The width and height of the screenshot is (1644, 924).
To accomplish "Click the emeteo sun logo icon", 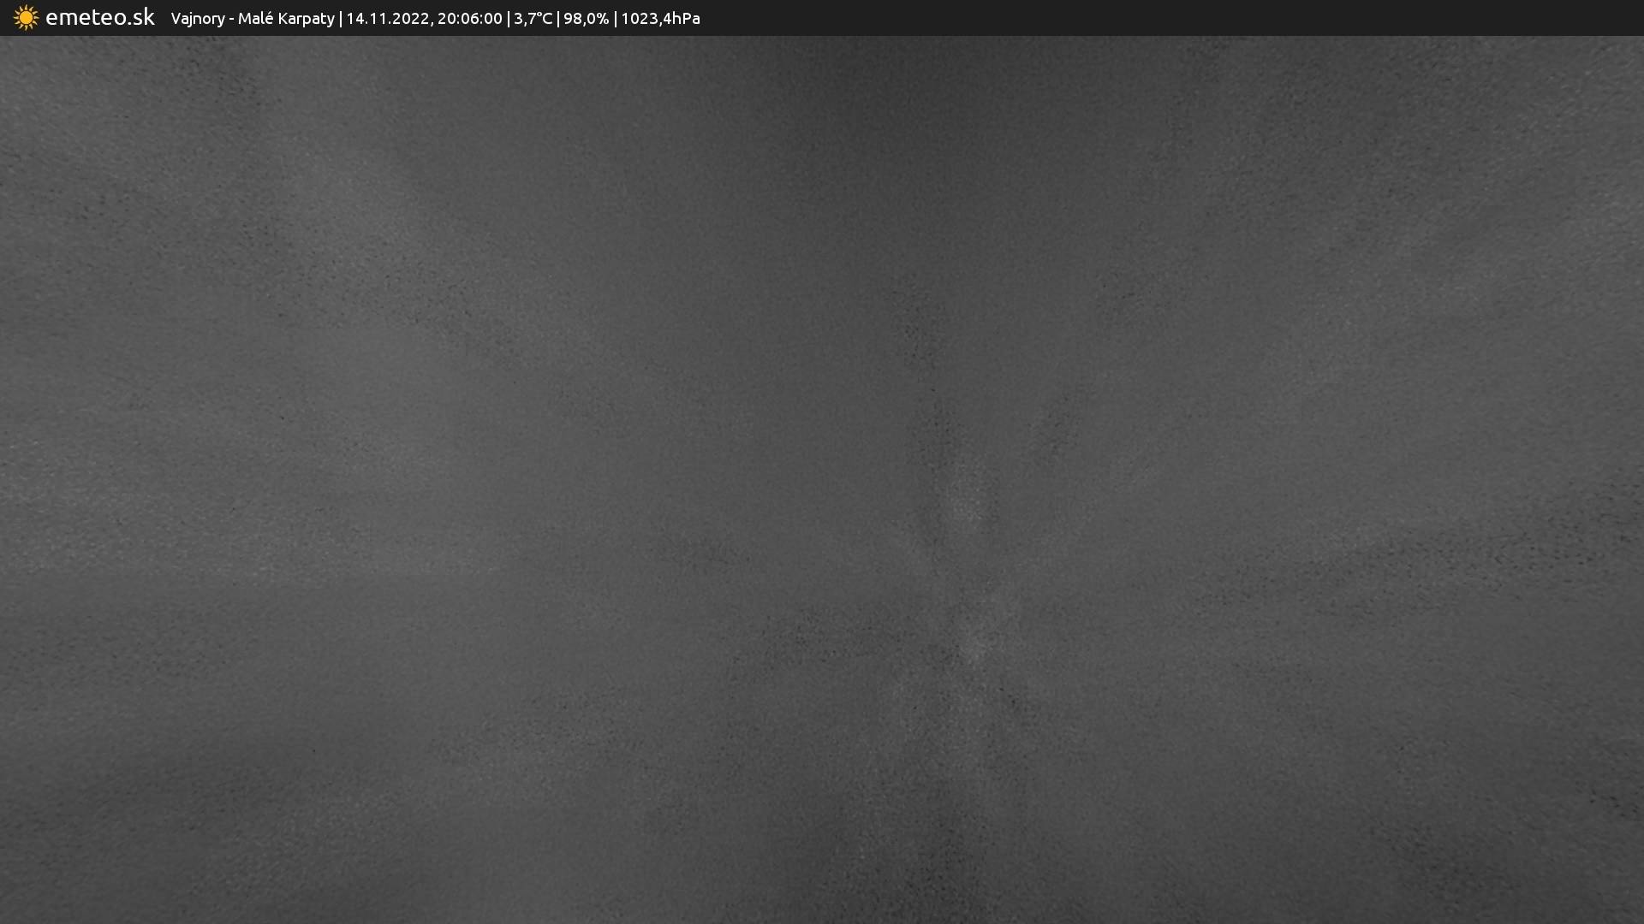I will (26, 18).
